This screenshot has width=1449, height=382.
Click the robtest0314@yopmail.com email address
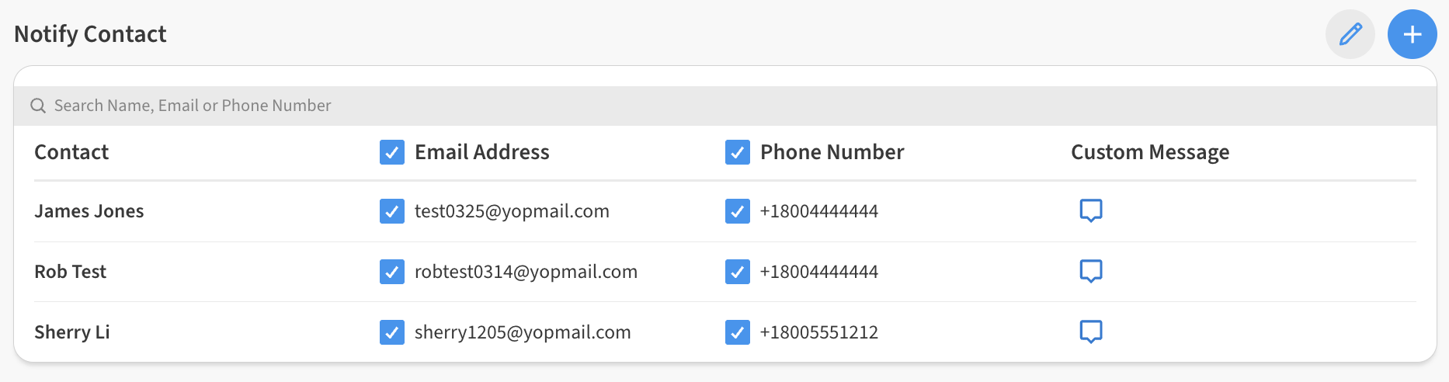(x=526, y=272)
